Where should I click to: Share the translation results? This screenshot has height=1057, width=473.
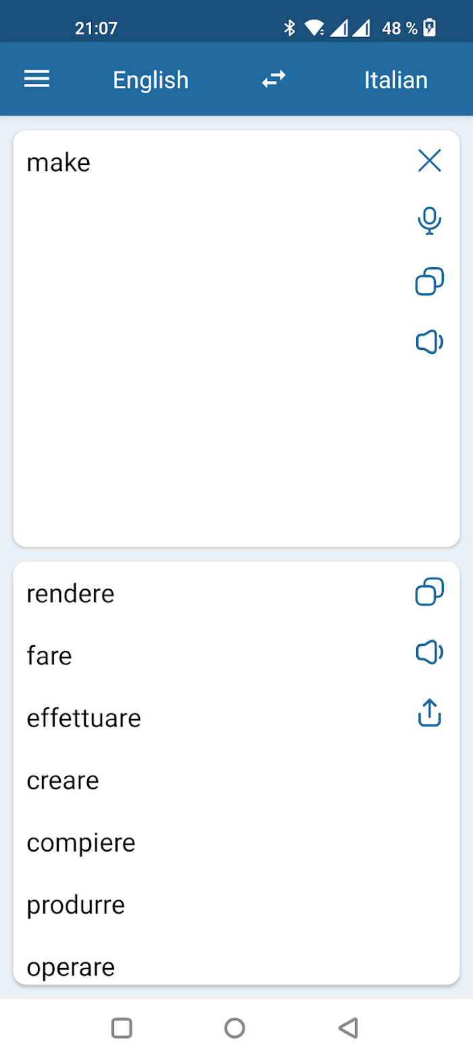pos(430,713)
